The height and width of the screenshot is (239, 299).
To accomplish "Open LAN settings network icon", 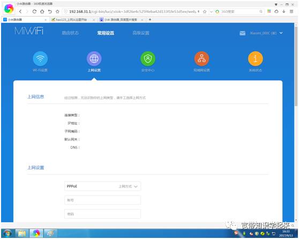I will coord(201,59).
